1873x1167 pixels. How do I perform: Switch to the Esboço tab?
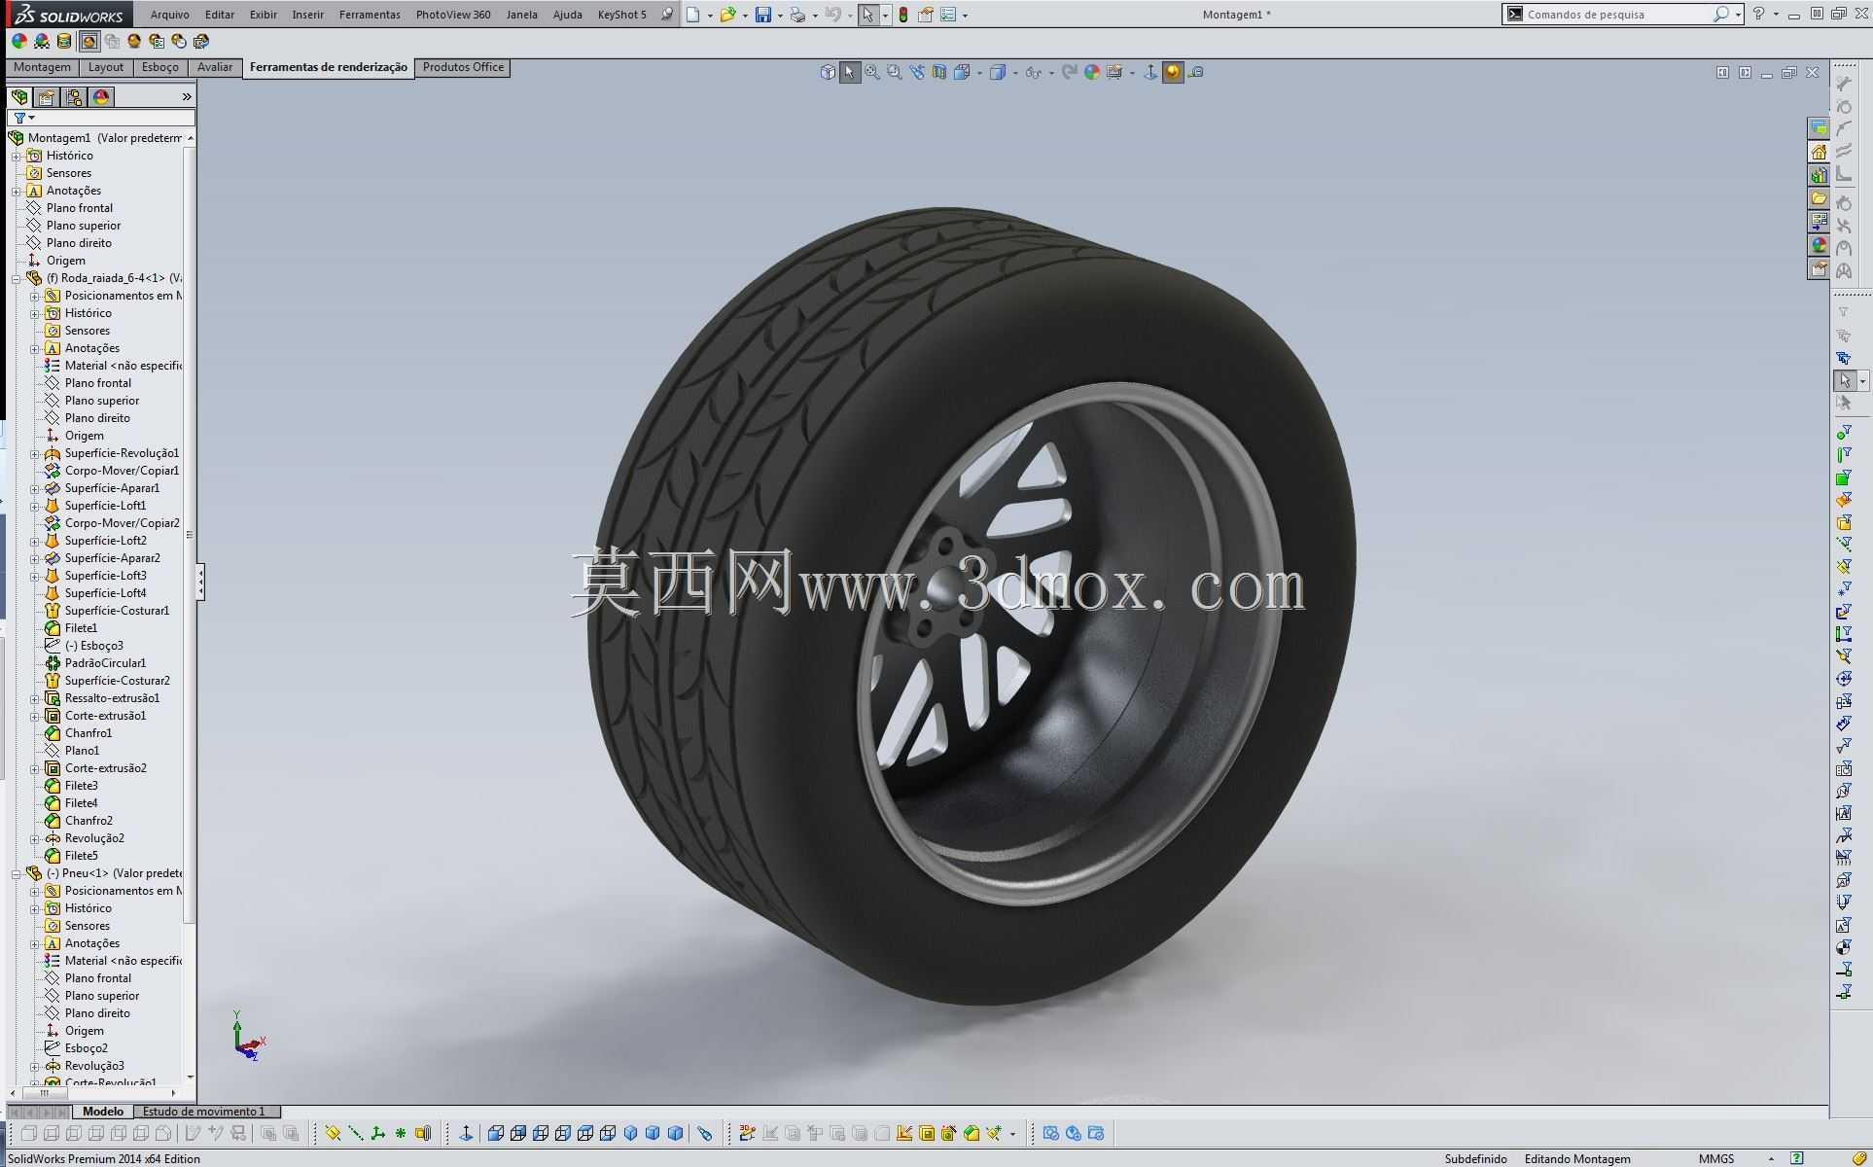[159, 67]
